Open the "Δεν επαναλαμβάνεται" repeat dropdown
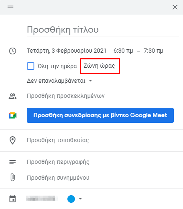Screen dimensions: 183x209 click(x=59, y=81)
